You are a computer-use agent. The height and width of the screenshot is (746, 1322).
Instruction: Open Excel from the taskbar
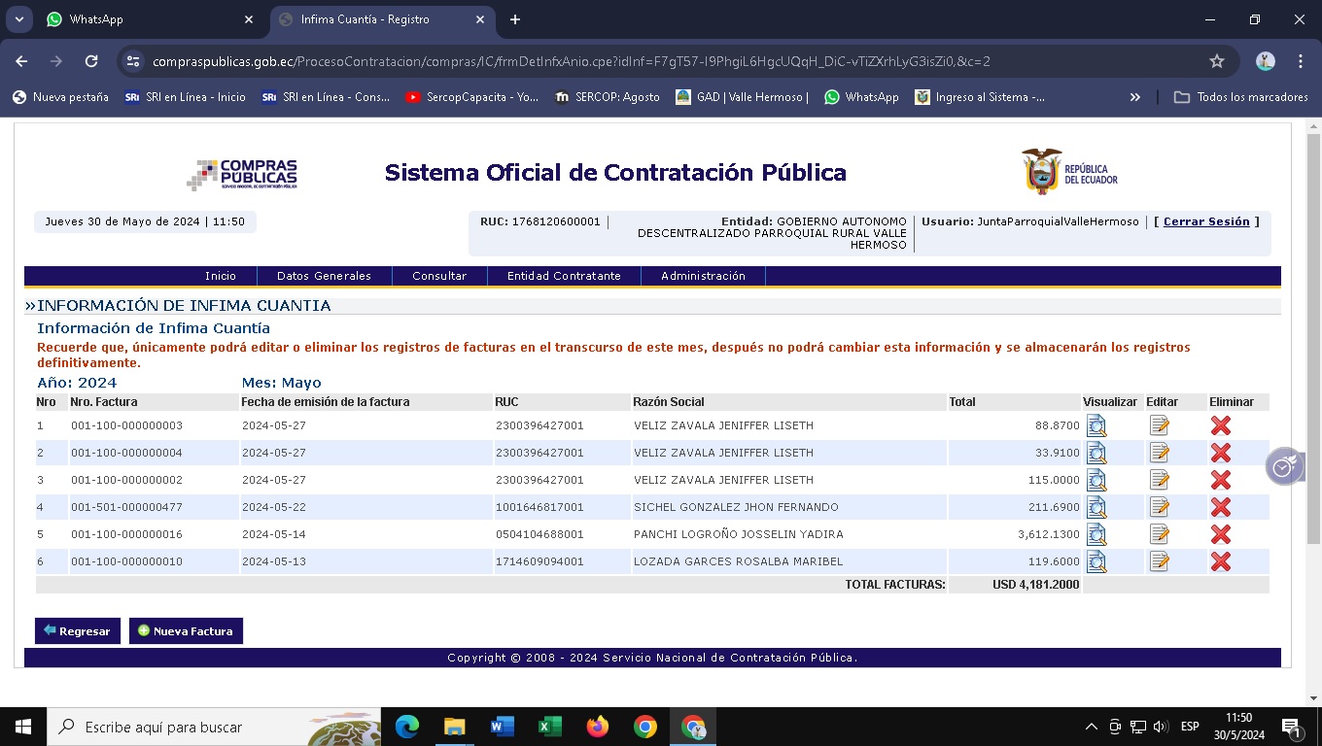549,727
